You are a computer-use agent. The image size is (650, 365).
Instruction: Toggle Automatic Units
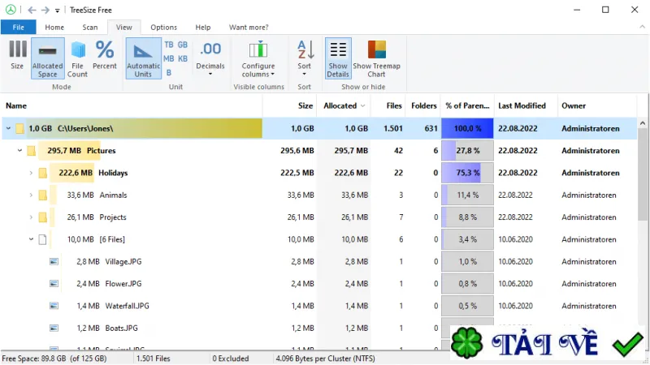143,58
